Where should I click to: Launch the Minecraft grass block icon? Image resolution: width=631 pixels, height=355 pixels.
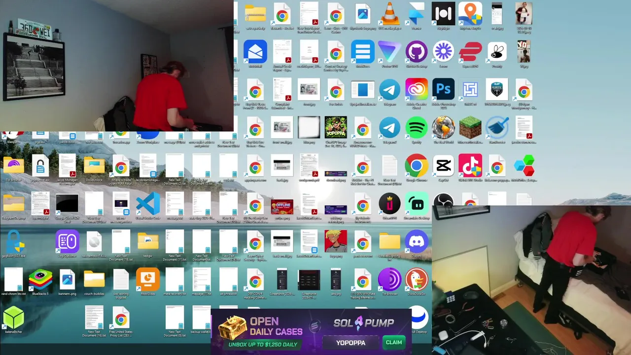click(x=470, y=128)
